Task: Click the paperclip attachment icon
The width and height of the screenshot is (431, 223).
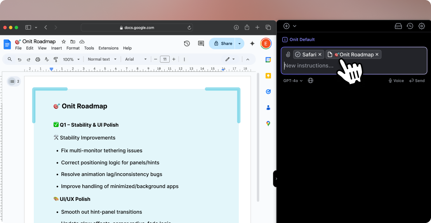Action: pos(288,55)
